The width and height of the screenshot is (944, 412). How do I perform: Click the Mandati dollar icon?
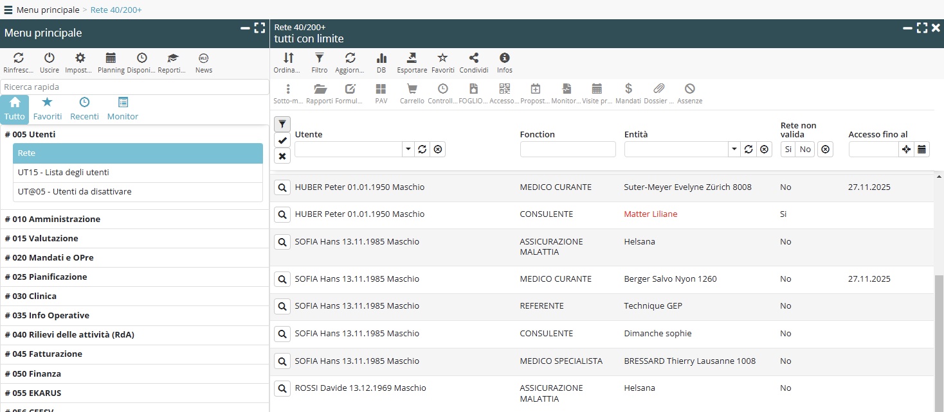coord(628,89)
